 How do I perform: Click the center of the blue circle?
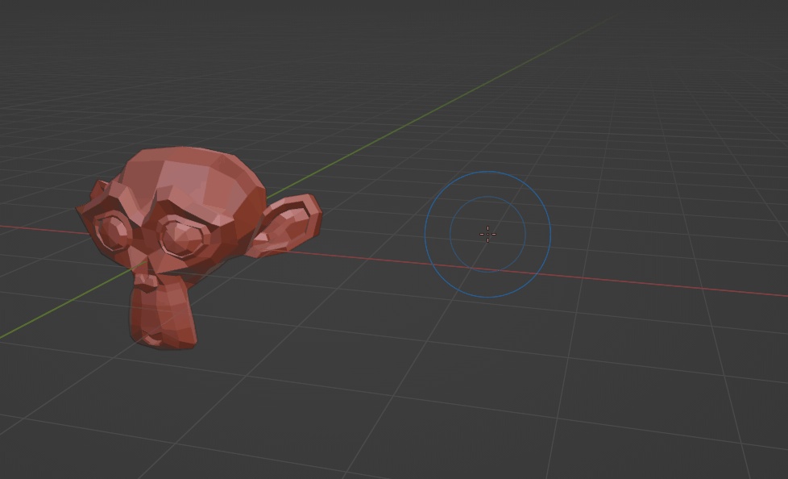pyautogui.click(x=487, y=234)
